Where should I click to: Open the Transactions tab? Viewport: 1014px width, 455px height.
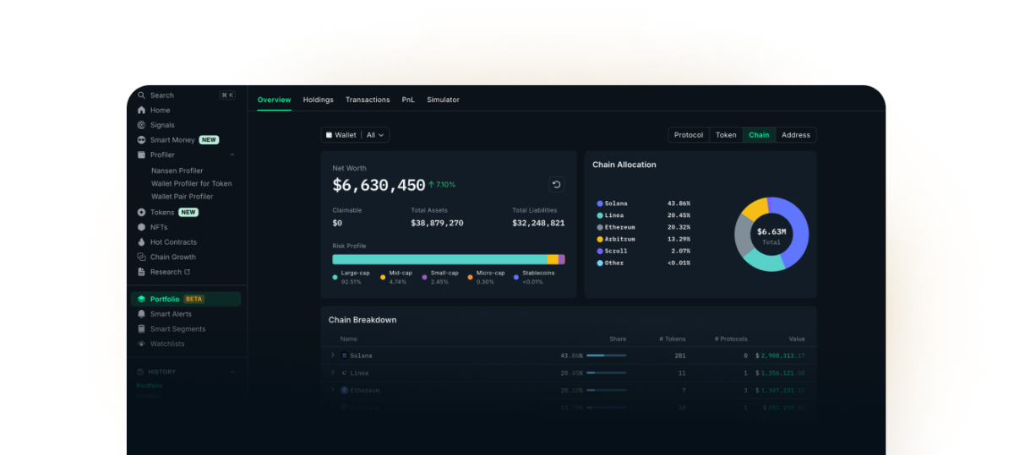368,100
